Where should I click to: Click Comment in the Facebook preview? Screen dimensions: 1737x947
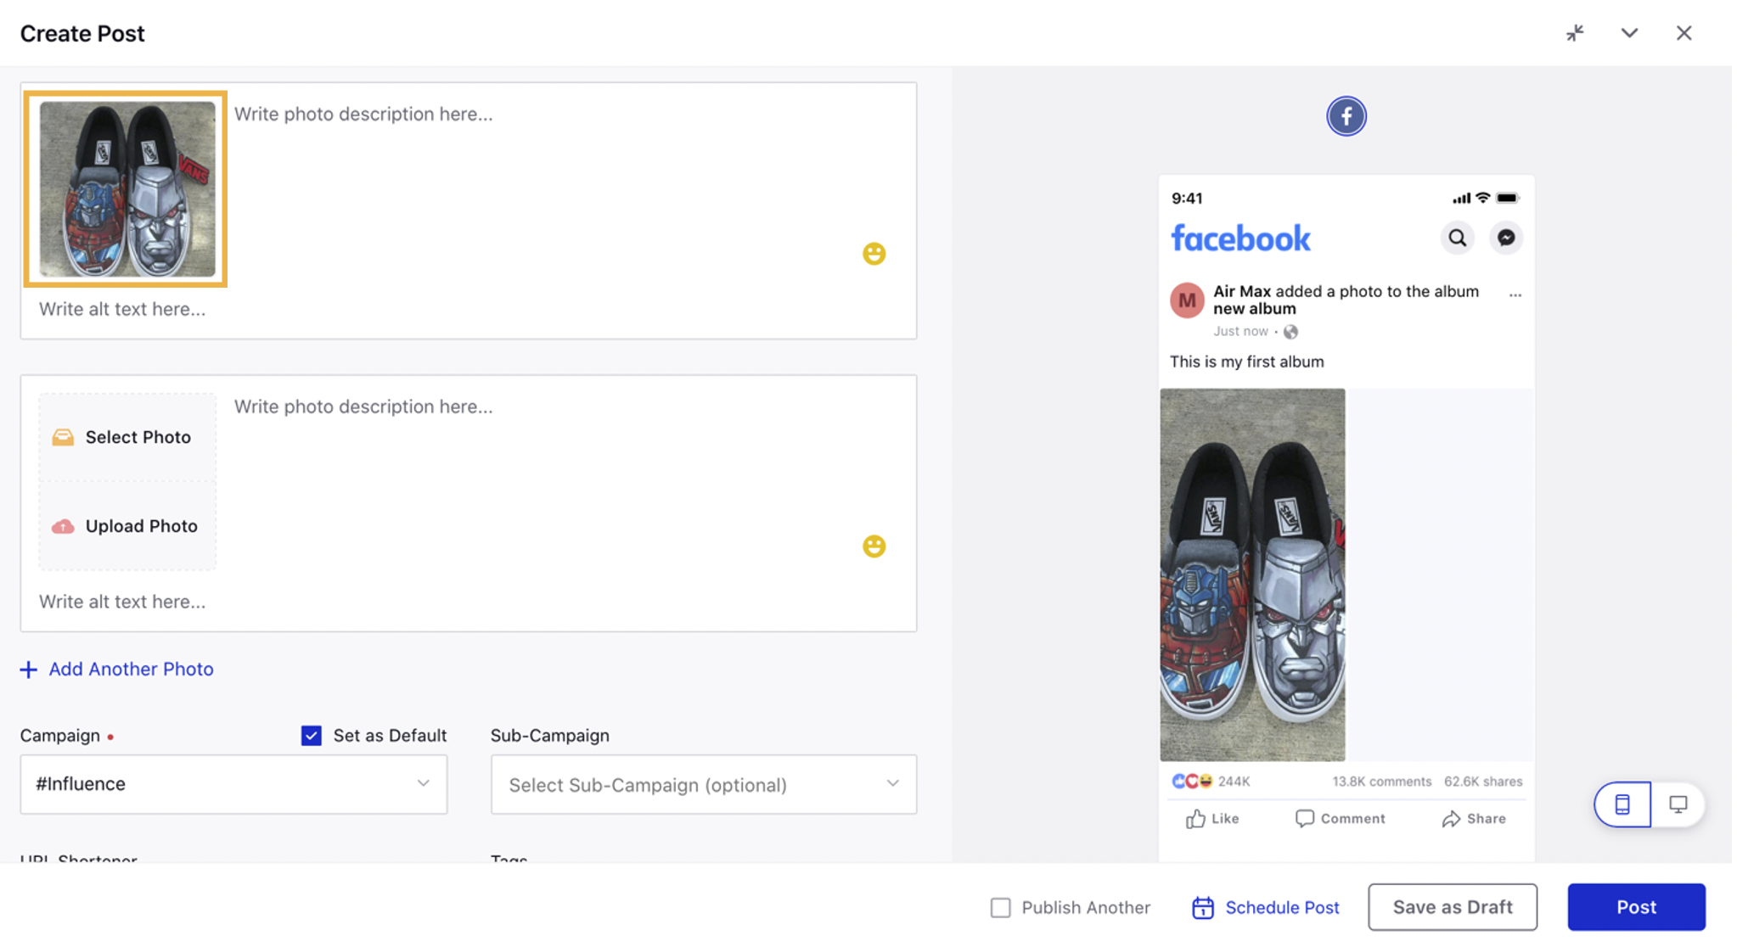pyautogui.click(x=1341, y=819)
